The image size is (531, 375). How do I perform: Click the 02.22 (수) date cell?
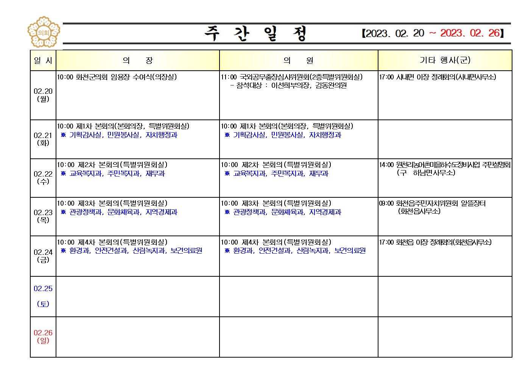pos(43,178)
